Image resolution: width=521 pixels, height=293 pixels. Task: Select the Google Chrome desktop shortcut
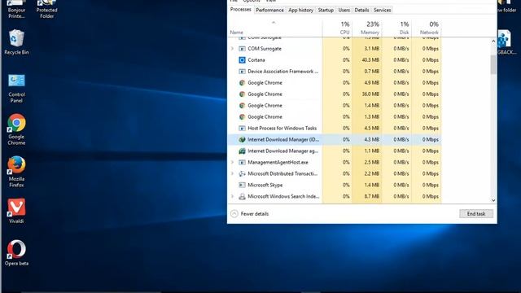point(16,129)
